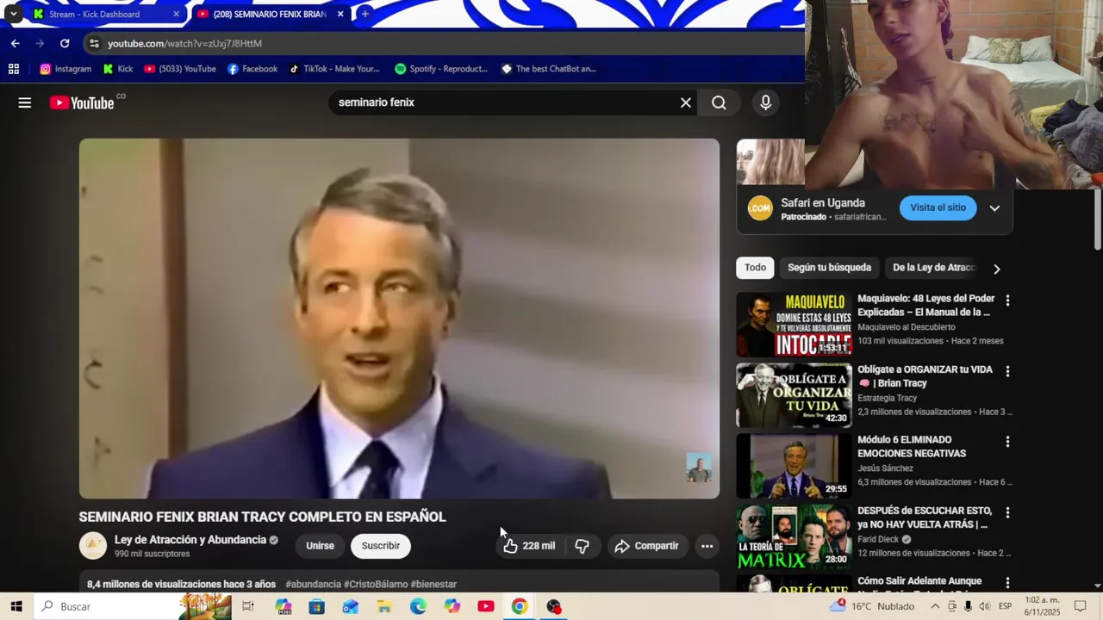Go back with the browser back arrow

[15, 43]
